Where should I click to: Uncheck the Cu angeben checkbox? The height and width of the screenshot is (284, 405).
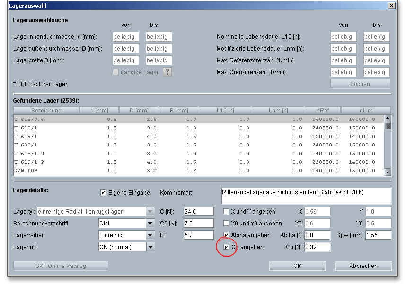point(226,247)
